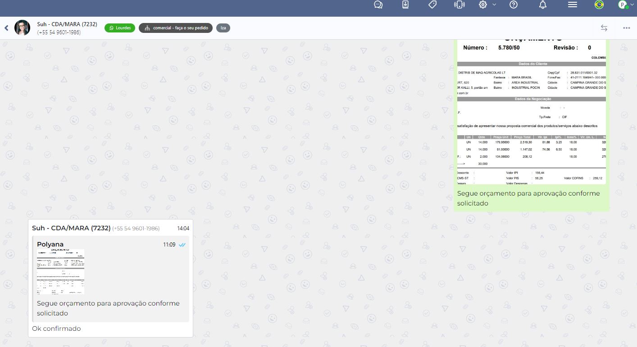Open the three-dots more options menu
637x347 pixels.
pos(627,28)
